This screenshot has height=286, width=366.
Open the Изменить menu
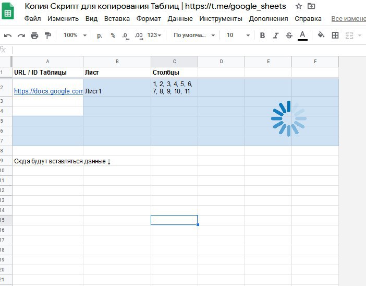[x=63, y=19]
